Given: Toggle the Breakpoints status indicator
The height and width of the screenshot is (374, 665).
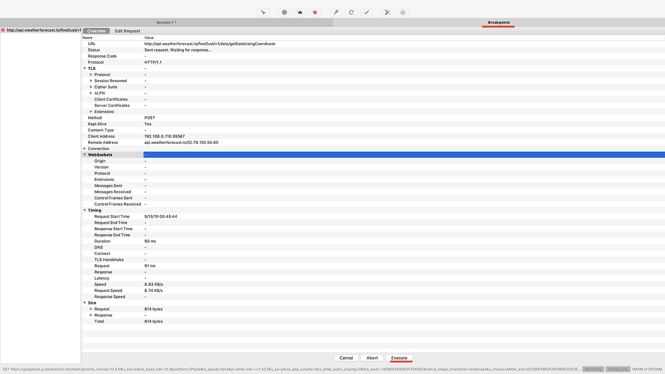Looking at the screenshot, I should tap(618, 369).
